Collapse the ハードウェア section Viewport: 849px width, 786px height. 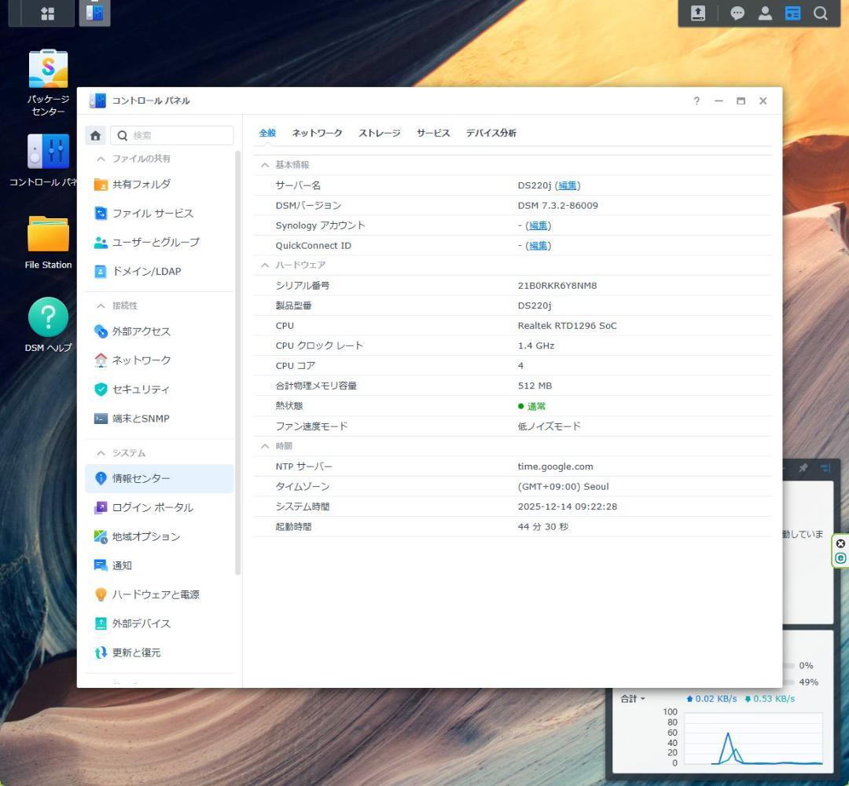pos(265,265)
